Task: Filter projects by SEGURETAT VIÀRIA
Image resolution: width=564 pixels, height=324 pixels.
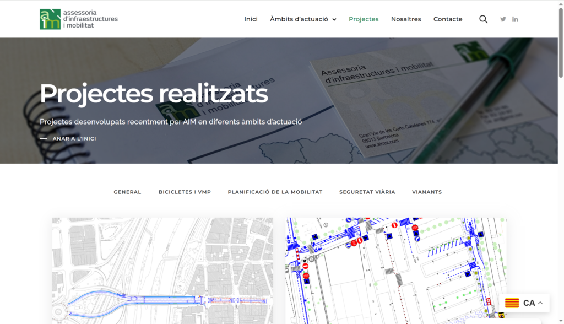Action: point(367,192)
